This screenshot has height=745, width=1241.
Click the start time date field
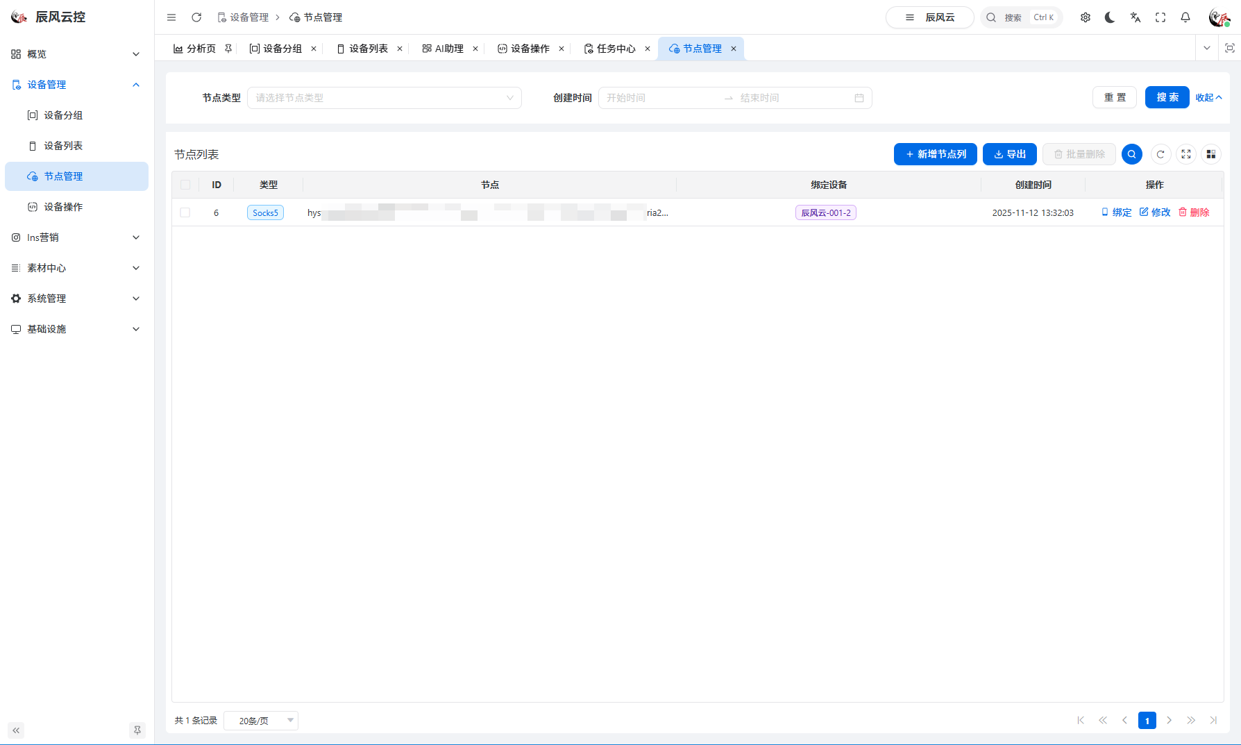tap(659, 98)
